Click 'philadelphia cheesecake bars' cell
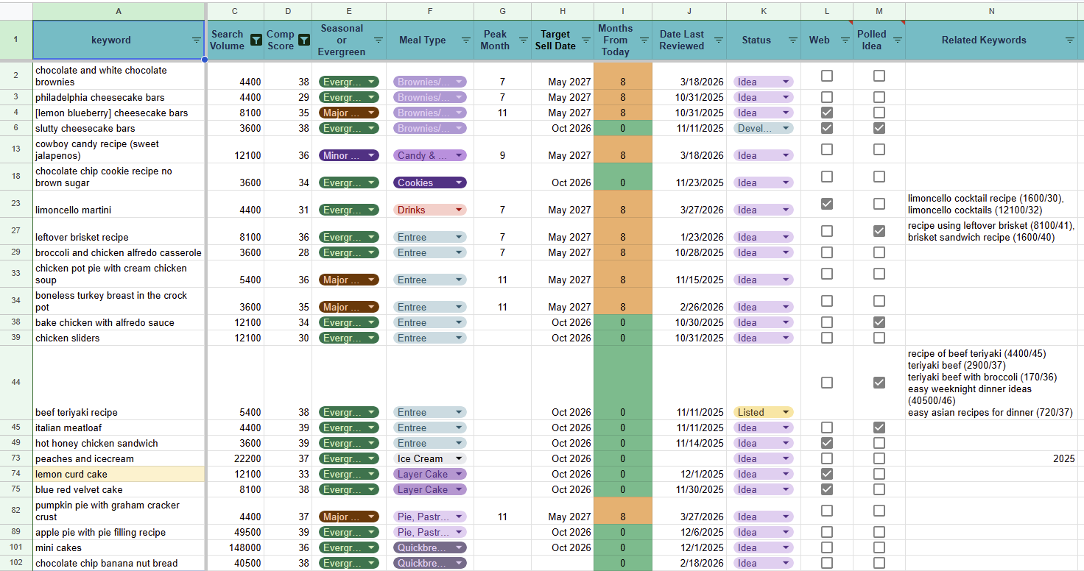Viewport: 1084px width, 571px height. (119, 97)
